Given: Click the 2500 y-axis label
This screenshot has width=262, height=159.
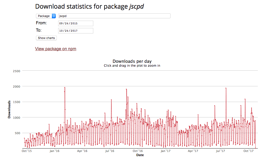Looking at the screenshot, I should [17, 71].
